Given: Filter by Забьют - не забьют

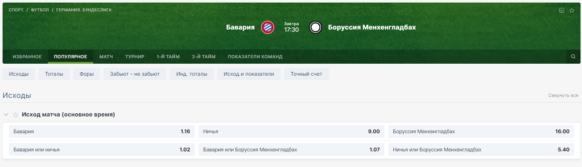Looking at the screenshot, I should click(x=135, y=74).
